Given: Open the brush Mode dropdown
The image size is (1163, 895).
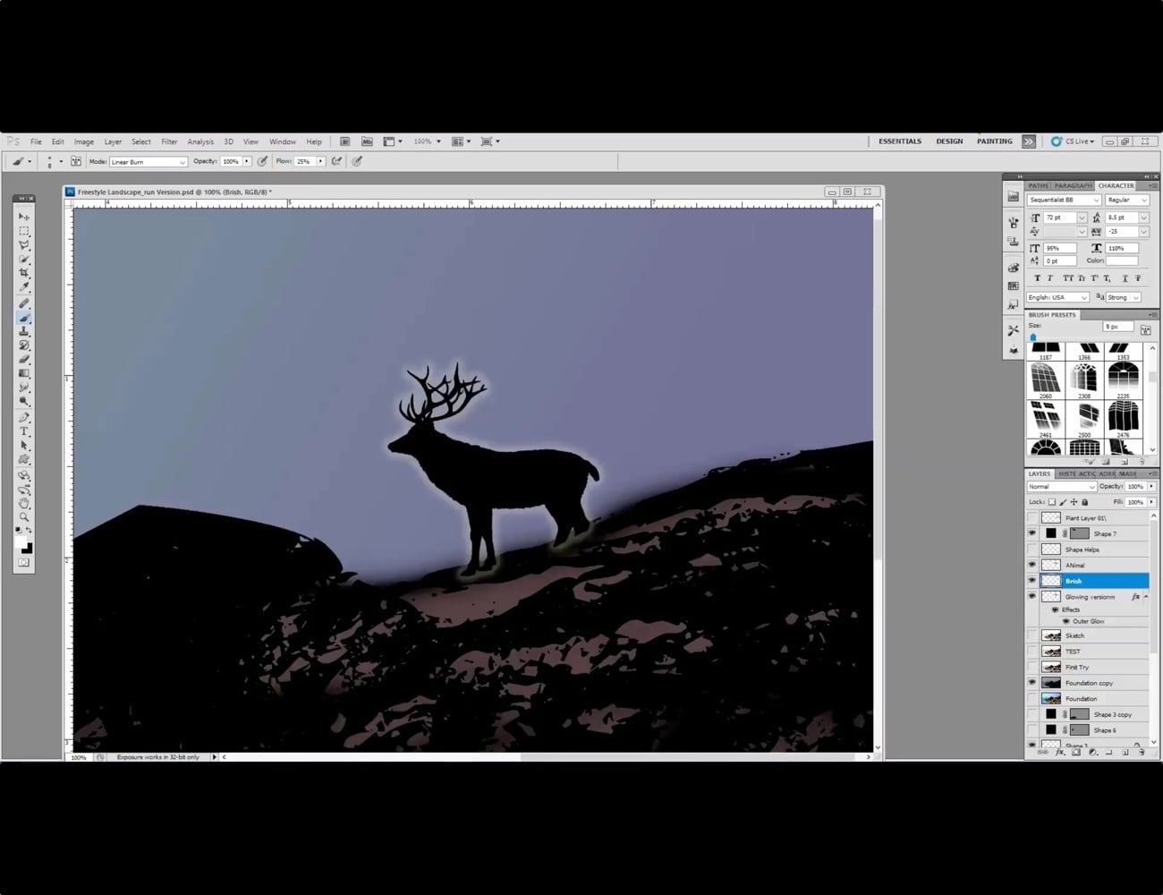Looking at the screenshot, I should click(x=149, y=162).
